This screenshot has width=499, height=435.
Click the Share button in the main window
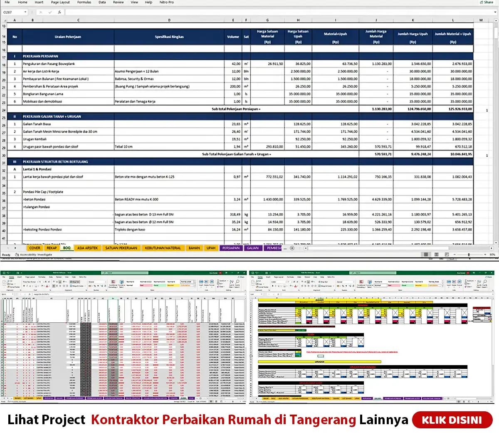(487, 2)
